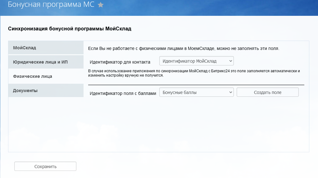This screenshot has height=178, width=318.
Task: Click the arrow on Идентификатор МойСклад combo box
Action: click(x=230, y=61)
